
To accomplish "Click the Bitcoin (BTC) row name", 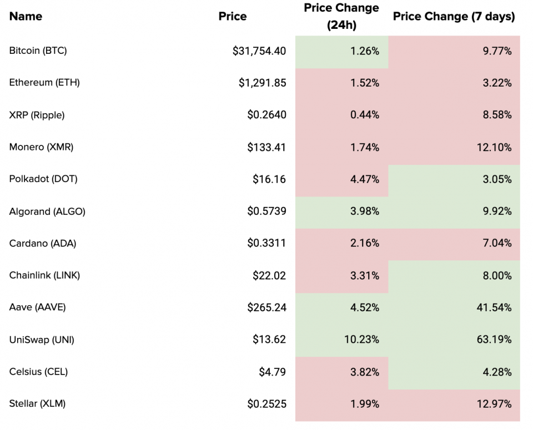I will 38,50.
